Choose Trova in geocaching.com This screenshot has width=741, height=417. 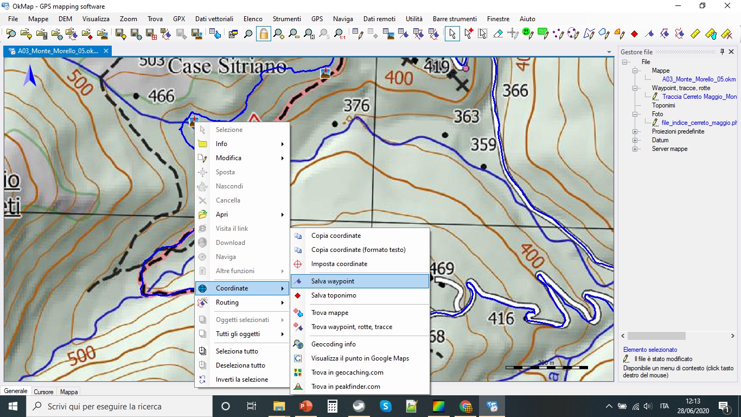point(360,372)
